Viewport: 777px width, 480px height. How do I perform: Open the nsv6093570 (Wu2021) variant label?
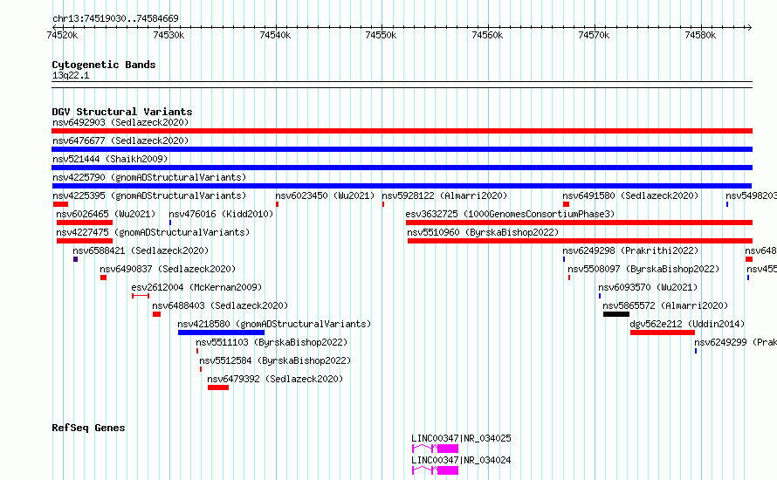tap(648, 287)
